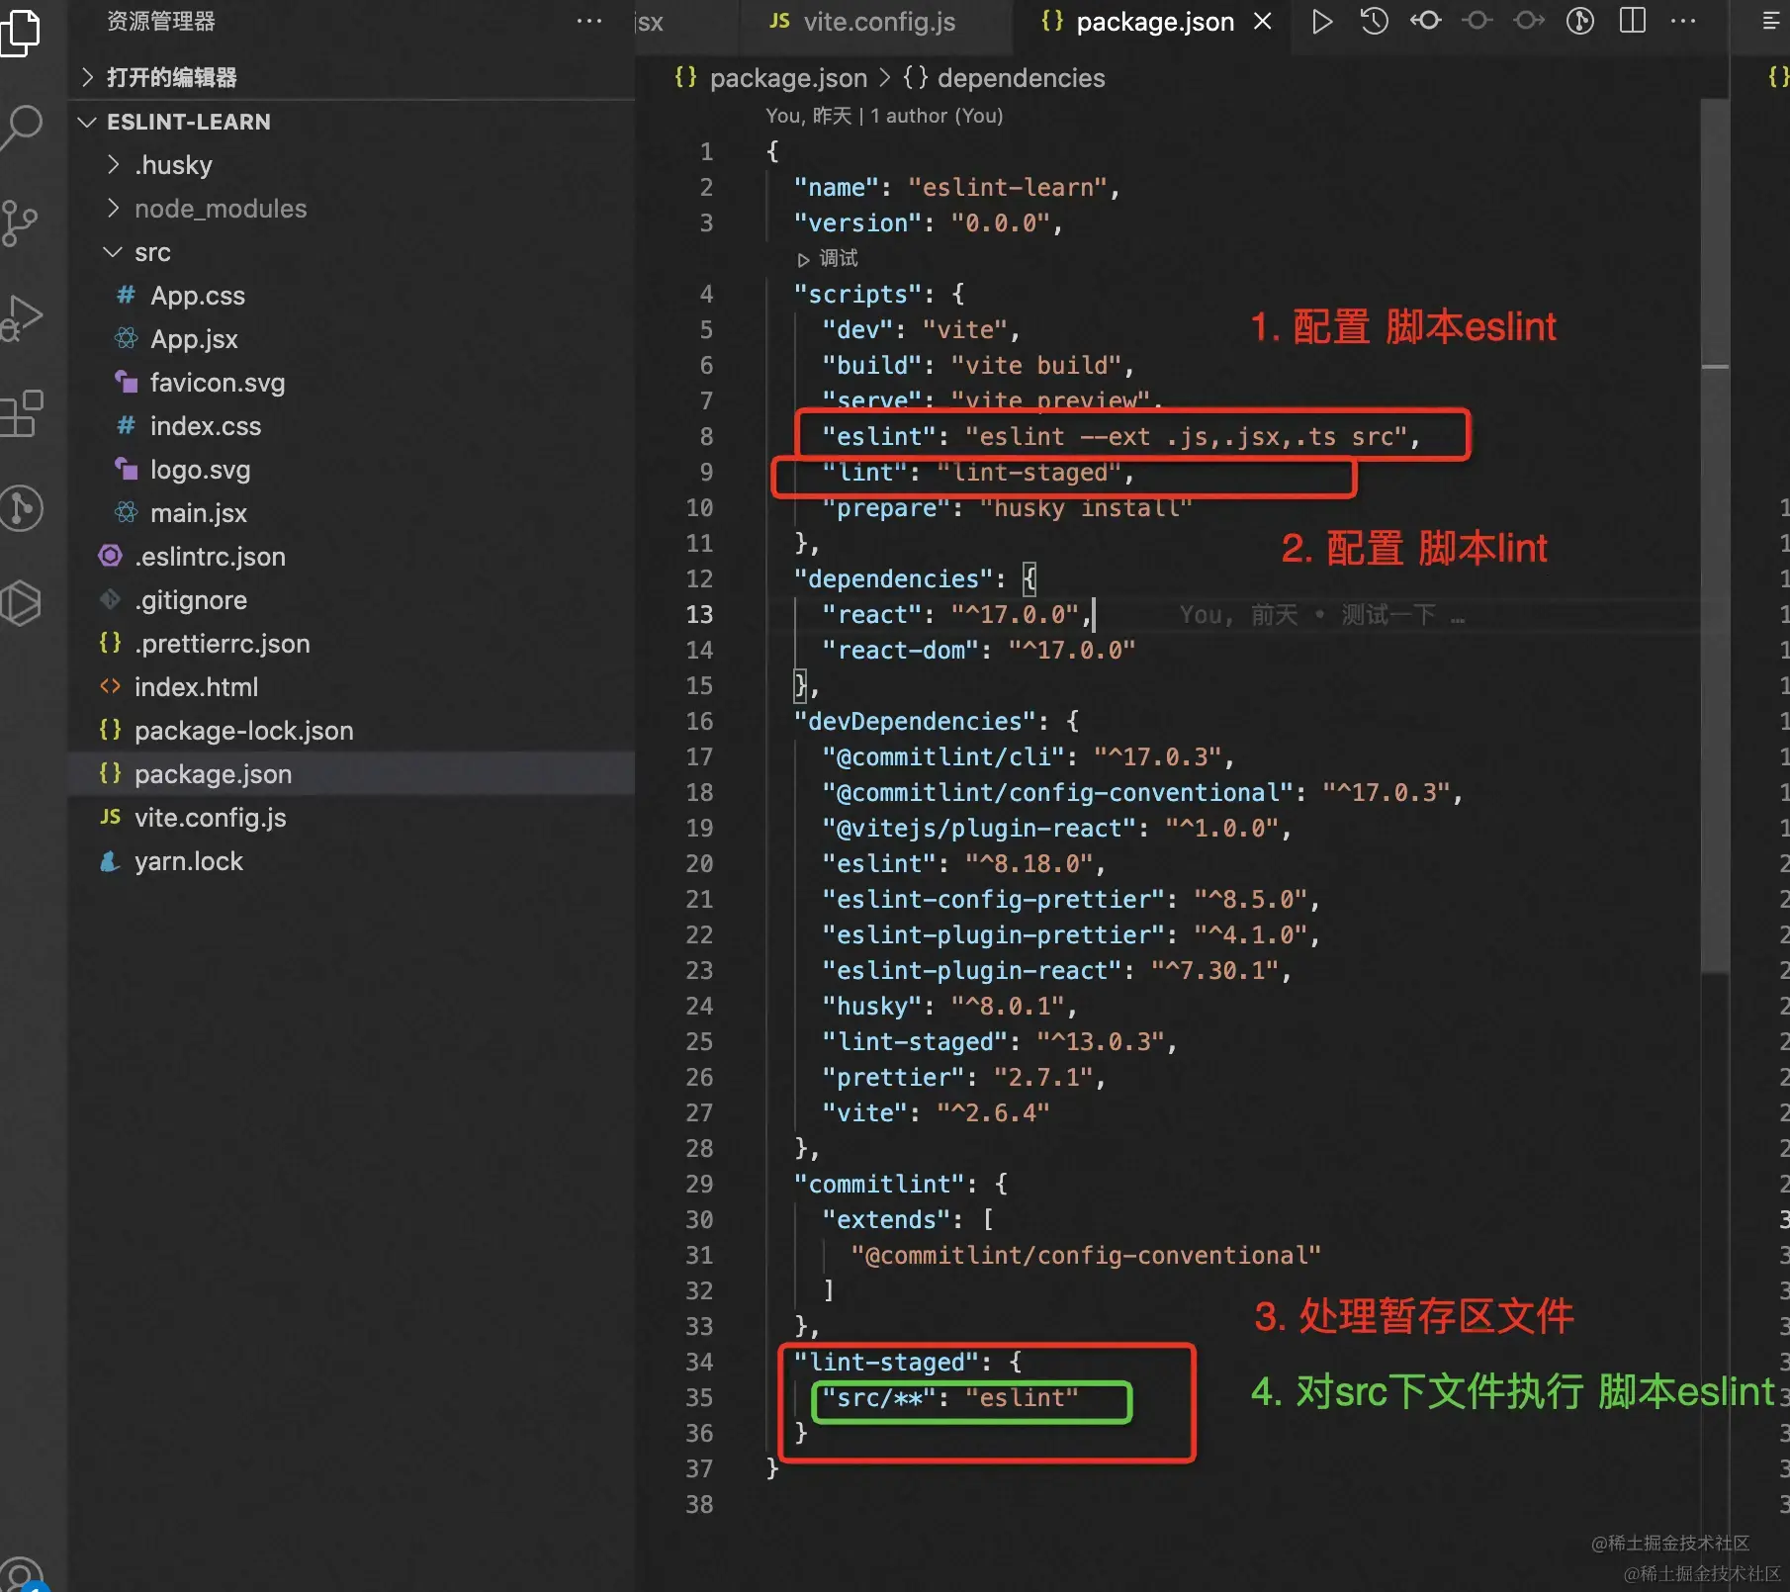Collapse the src folder
This screenshot has width=1790, height=1592.
[351, 252]
